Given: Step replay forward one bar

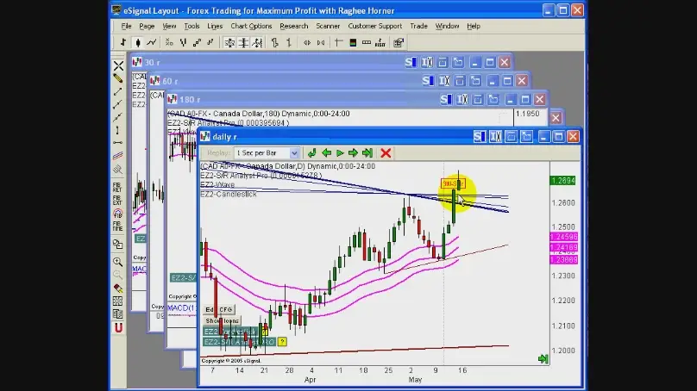Looking at the screenshot, I should (x=354, y=153).
